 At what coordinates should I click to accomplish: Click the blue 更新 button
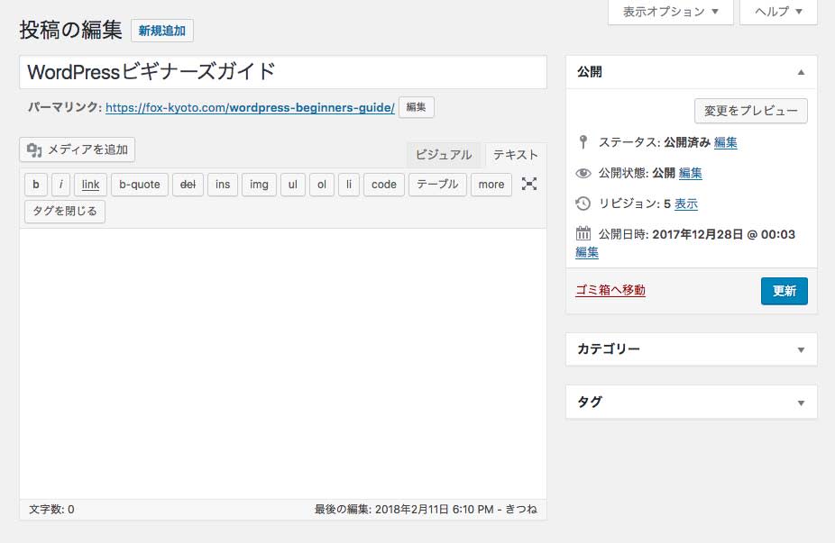[x=784, y=291]
